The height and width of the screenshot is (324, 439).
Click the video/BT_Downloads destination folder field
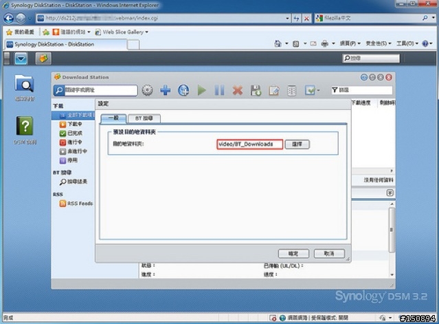(249, 144)
